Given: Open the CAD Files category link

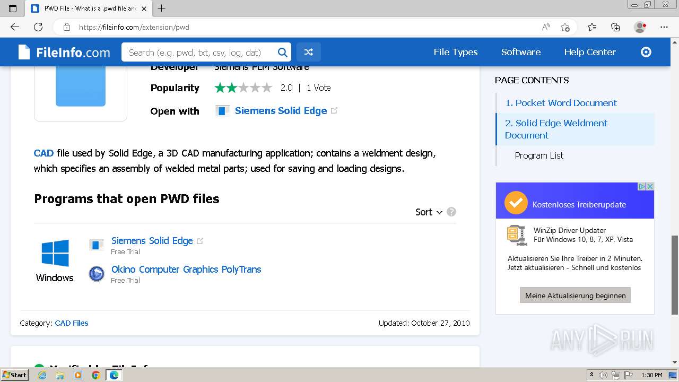Looking at the screenshot, I should pos(72,323).
